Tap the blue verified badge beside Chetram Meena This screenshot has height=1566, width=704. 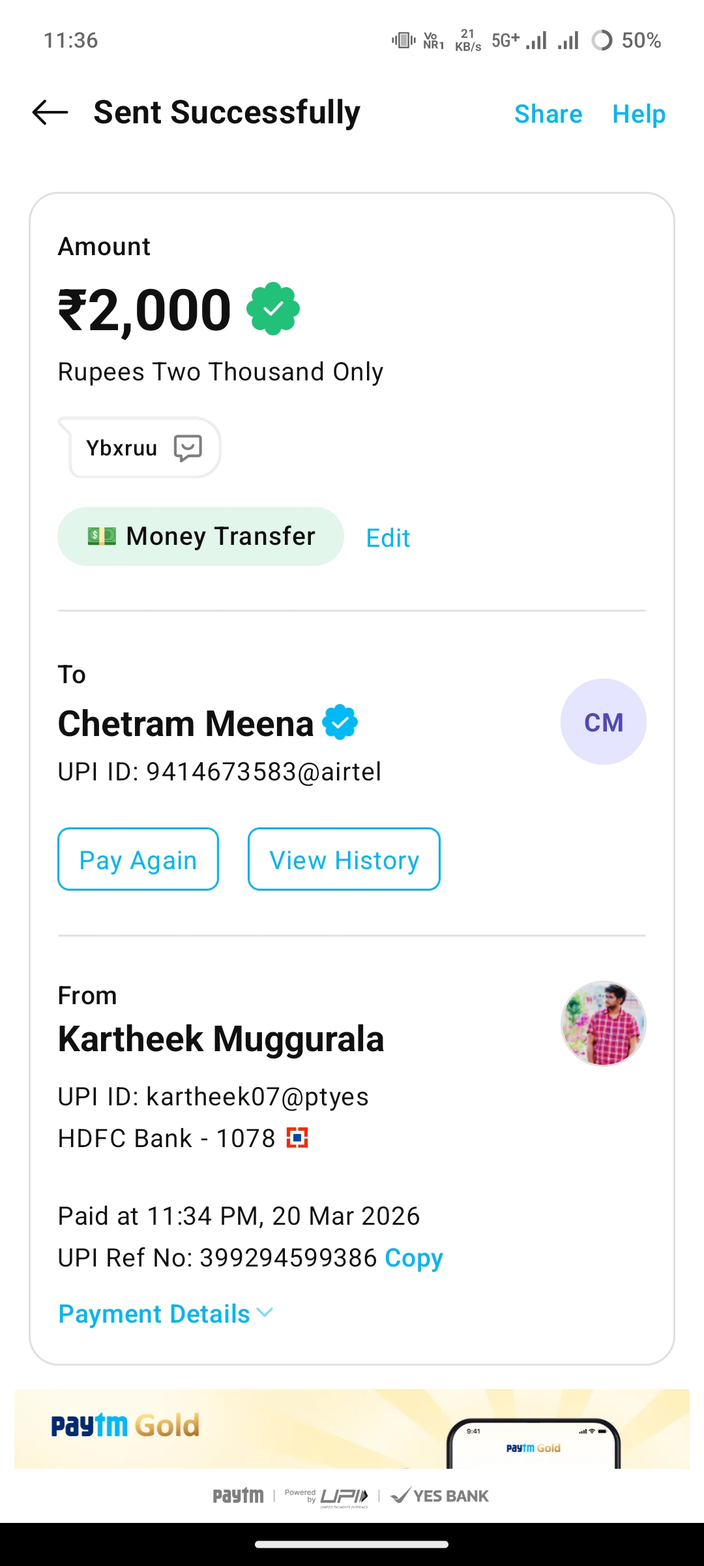[x=340, y=722]
